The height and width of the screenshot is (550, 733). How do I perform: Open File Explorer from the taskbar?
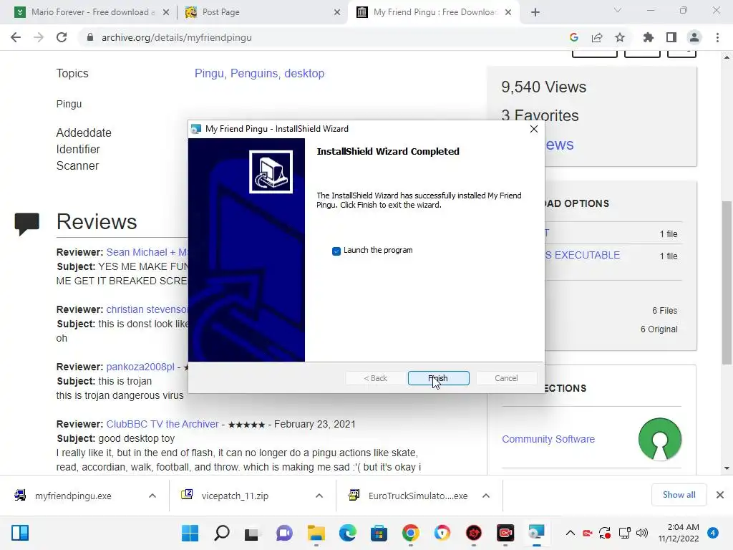(316, 533)
